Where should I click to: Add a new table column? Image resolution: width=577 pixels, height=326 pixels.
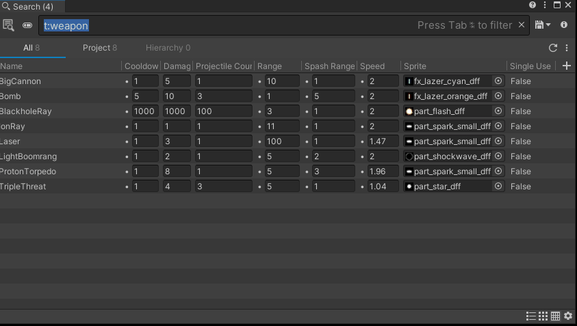pyautogui.click(x=566, y=66)
